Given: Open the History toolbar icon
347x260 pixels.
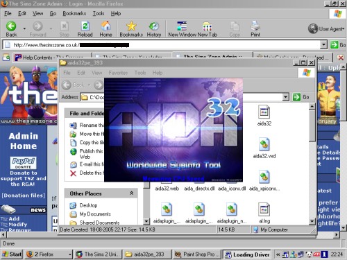Looking at the screenshot, I should (154, 26).
